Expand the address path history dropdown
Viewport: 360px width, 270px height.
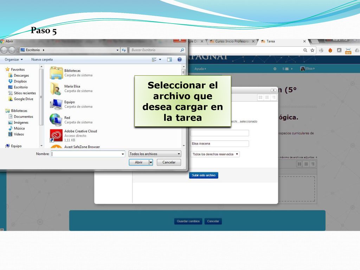click(117, 50)
